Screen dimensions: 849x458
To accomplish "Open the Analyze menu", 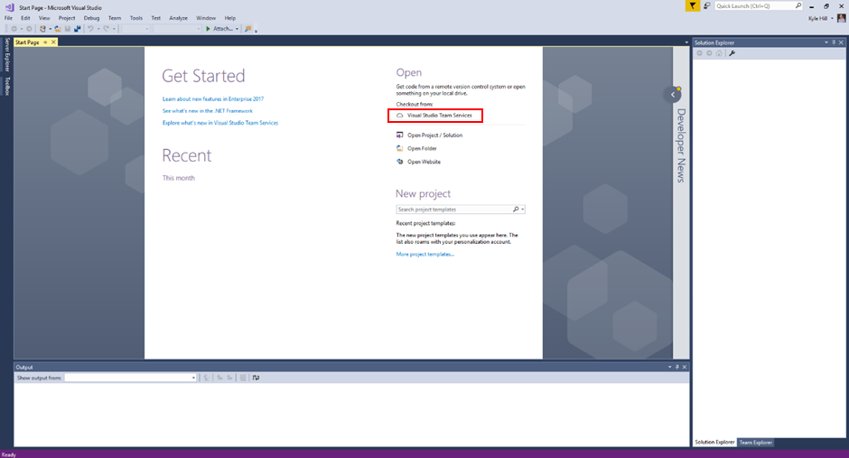I will [x=178, y=18].
